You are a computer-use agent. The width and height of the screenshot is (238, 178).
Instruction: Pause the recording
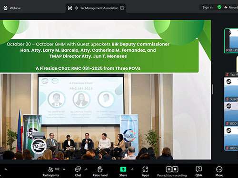coord(169,169)
